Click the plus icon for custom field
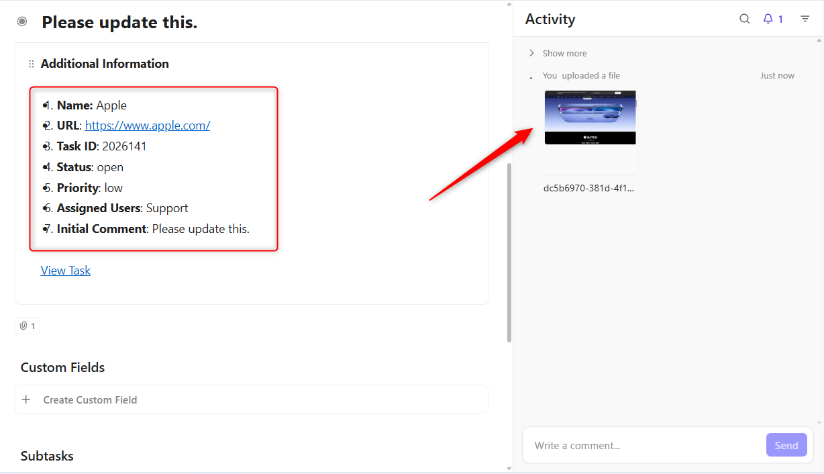The image size is (824, 474). click(x=26, y=399)
